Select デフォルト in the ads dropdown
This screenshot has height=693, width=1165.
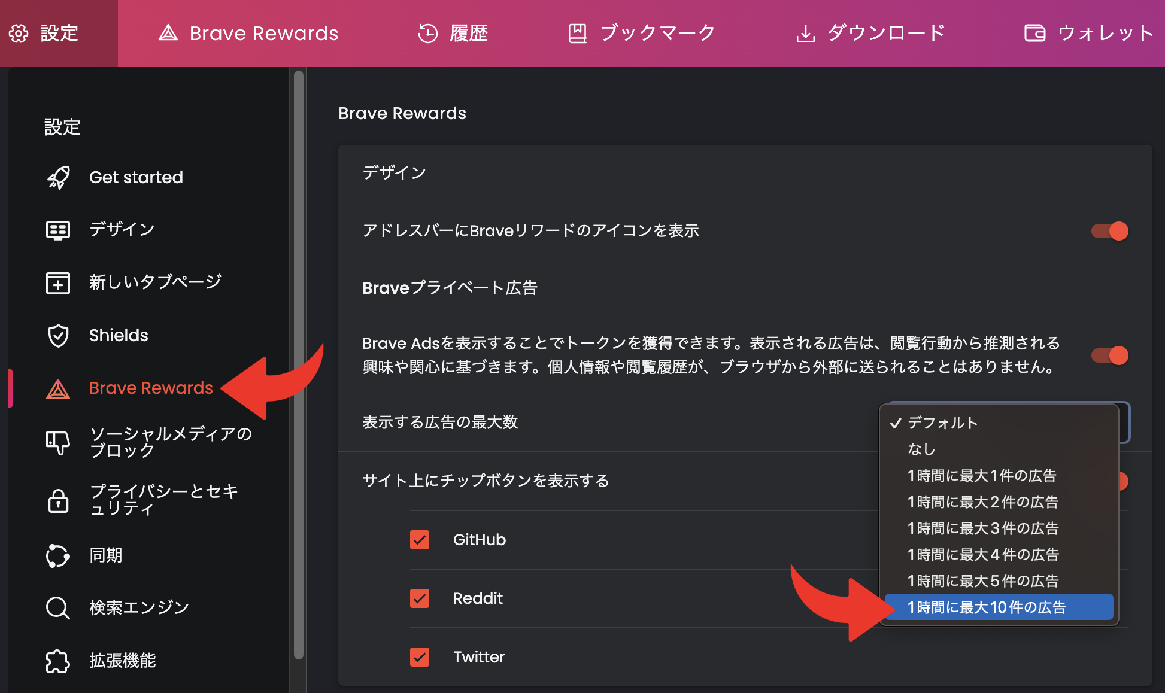click(x=999, y=423)
